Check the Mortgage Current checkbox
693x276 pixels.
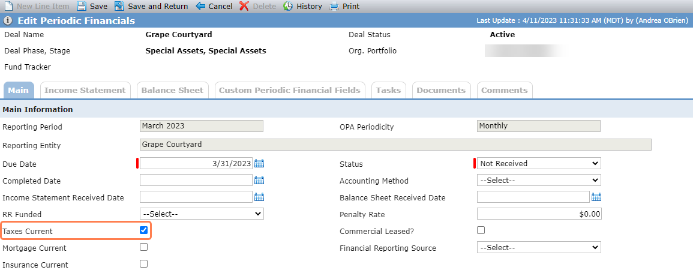143,247
